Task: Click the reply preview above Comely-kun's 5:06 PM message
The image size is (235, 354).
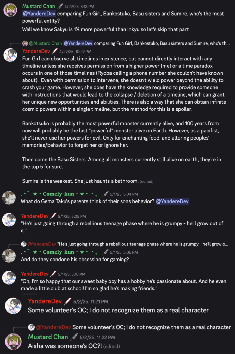Action: pos(125,244)
